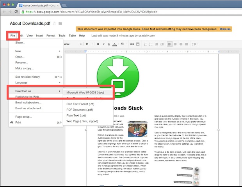Toggle italic formatting in toolbar

click(x=103, y=44)
